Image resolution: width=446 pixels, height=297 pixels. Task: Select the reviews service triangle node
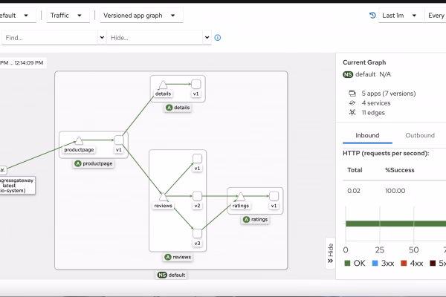163,197
